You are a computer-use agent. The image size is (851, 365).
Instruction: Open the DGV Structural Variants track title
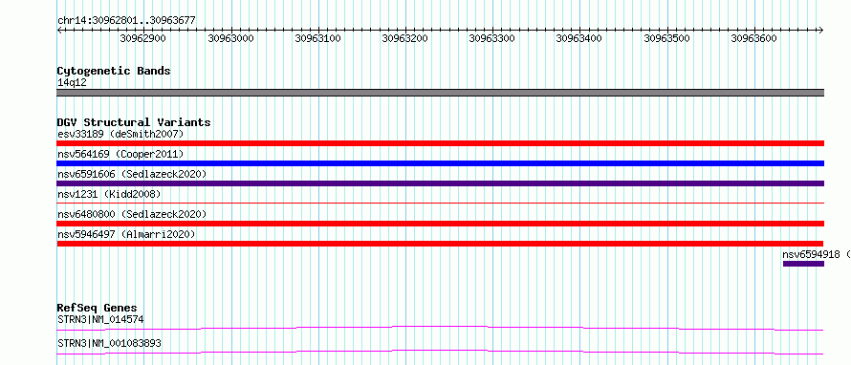click(x=134, y=122)
